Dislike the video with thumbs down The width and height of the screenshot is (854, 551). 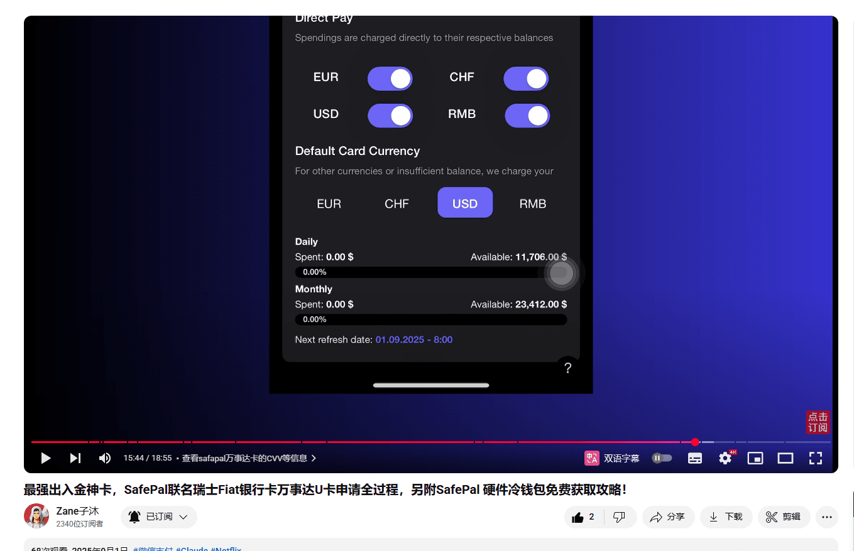click(620, 517)
